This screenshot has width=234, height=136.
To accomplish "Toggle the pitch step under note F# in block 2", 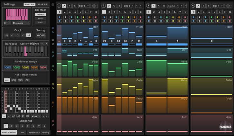I will click(x=105, y=44).
